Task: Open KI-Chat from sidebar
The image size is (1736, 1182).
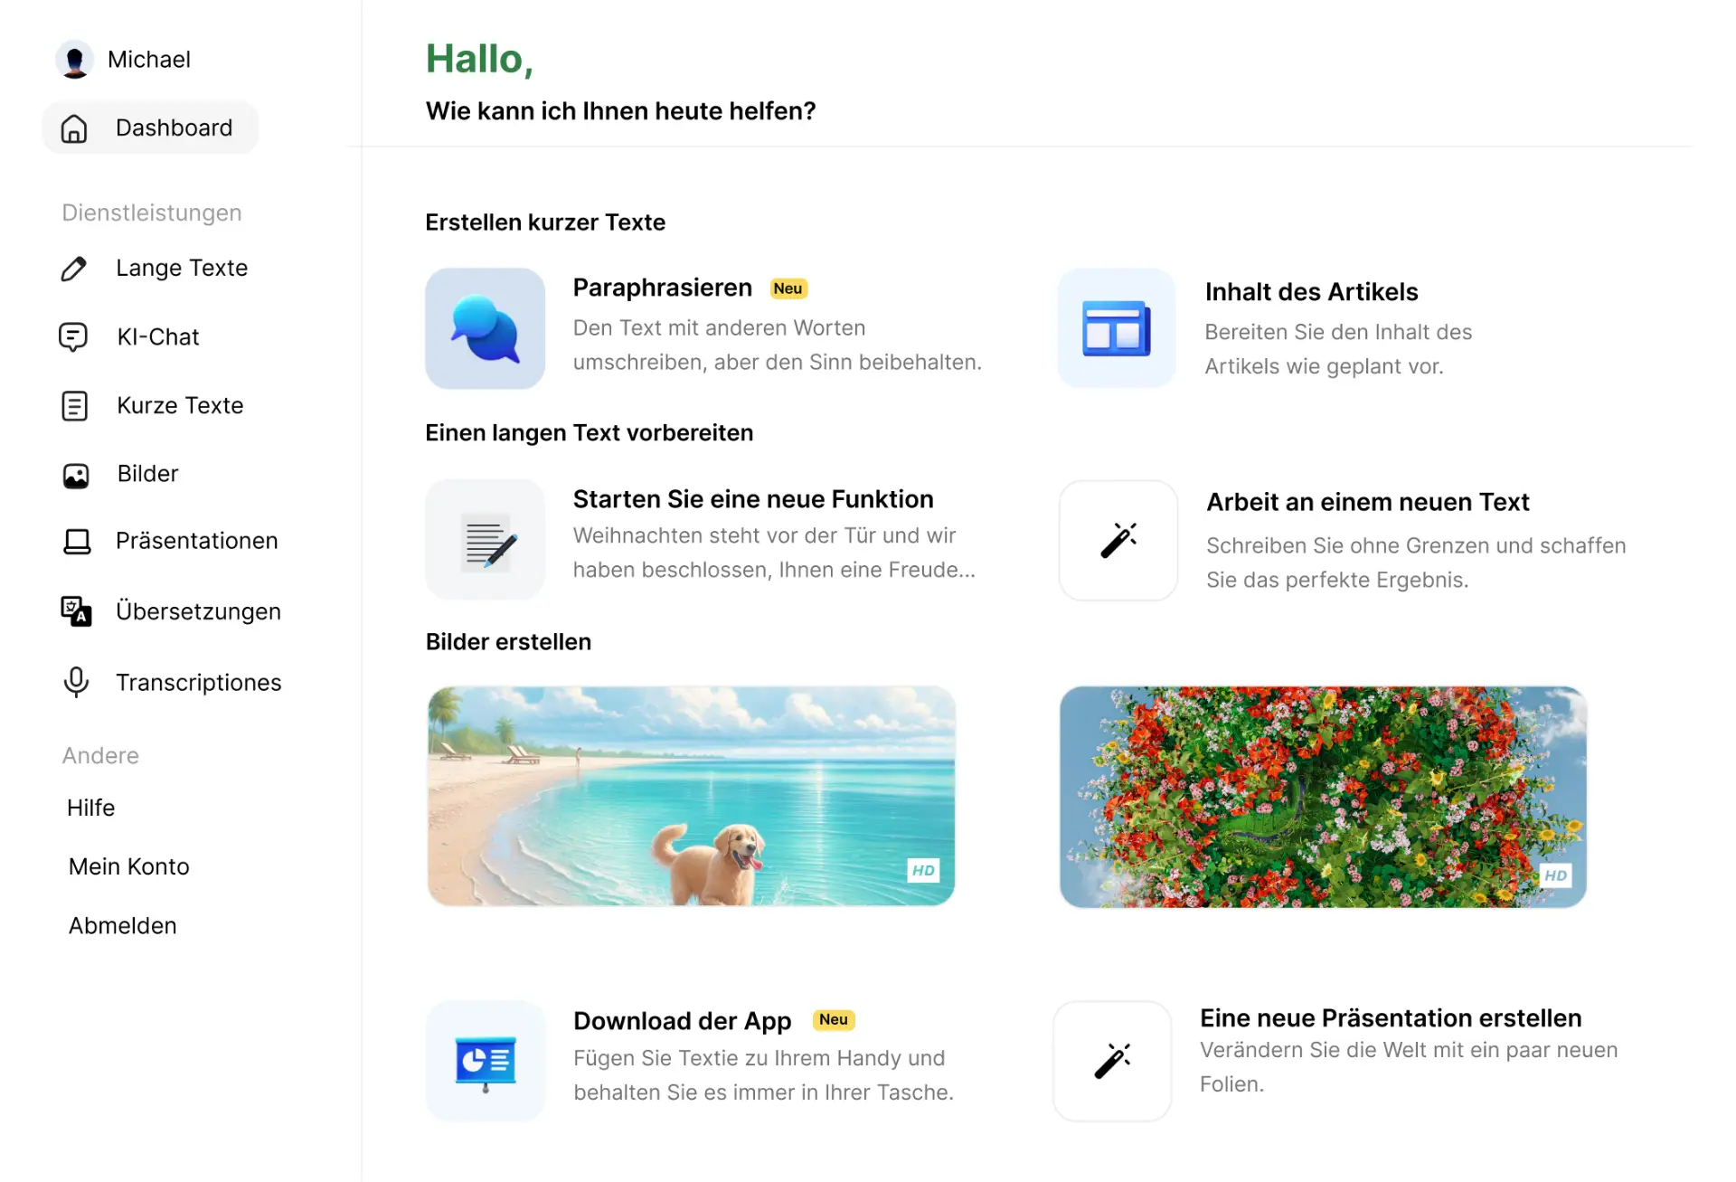Action: [x=157, y=336]
